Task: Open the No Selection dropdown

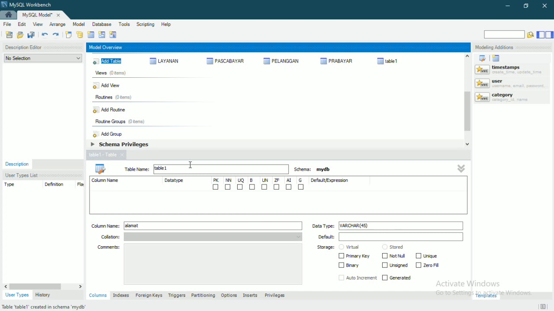Action: tap(43, 58)
